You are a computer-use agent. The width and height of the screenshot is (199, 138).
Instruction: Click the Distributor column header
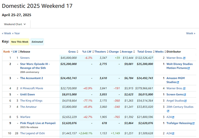point(174,52)
